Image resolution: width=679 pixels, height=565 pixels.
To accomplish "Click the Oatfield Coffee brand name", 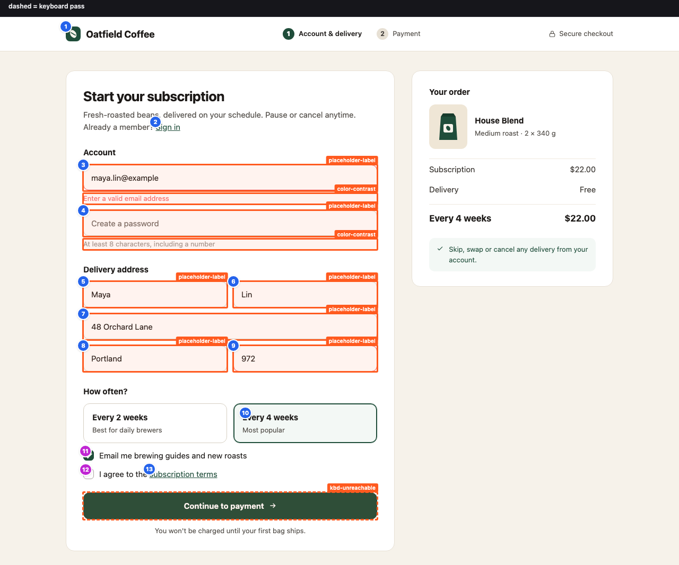I will tap(120, 34).
